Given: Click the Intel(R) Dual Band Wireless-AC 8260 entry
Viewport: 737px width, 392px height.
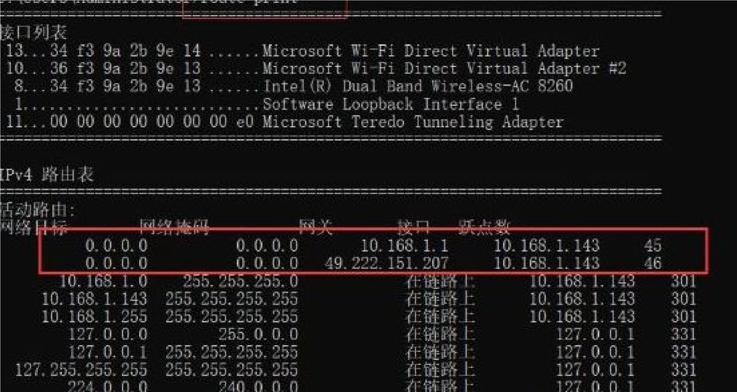Looking at the screenshot, I should pos(418,86).
